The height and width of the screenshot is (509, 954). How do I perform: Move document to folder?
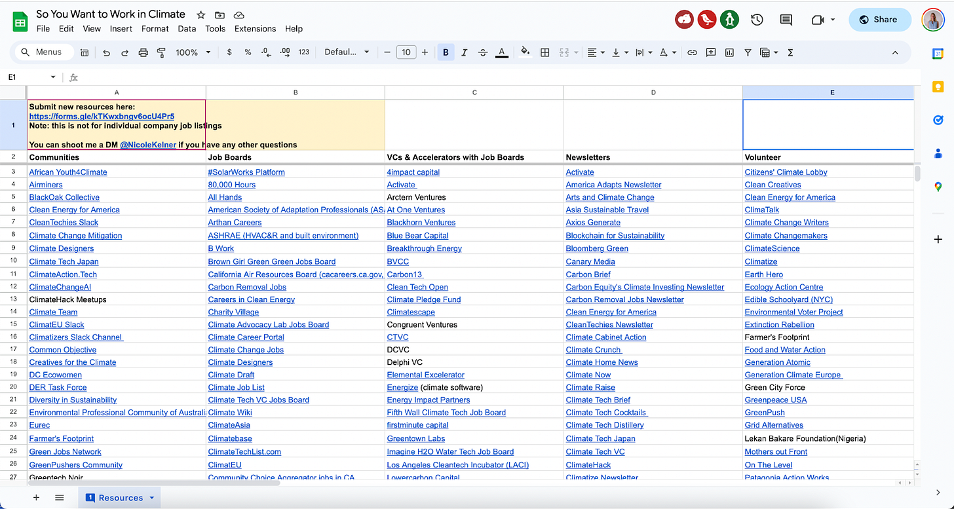pyautogui.click(x=219, y=14)
